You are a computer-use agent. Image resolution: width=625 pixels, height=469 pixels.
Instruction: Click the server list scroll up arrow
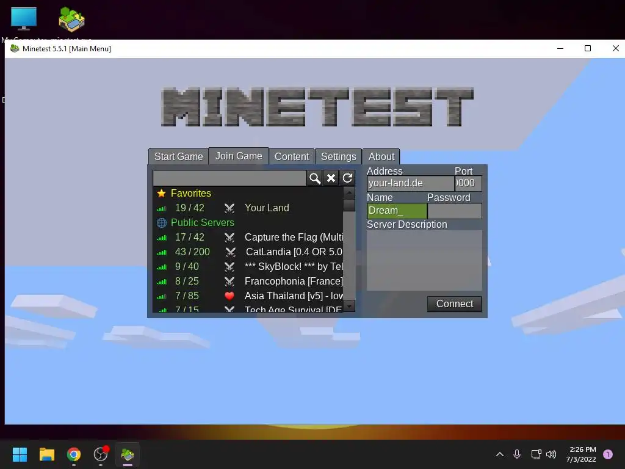pyautogui.click(x=349, y=192)
